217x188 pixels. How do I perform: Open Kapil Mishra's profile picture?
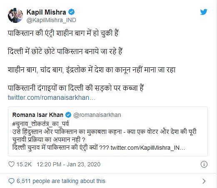point(15,15)
